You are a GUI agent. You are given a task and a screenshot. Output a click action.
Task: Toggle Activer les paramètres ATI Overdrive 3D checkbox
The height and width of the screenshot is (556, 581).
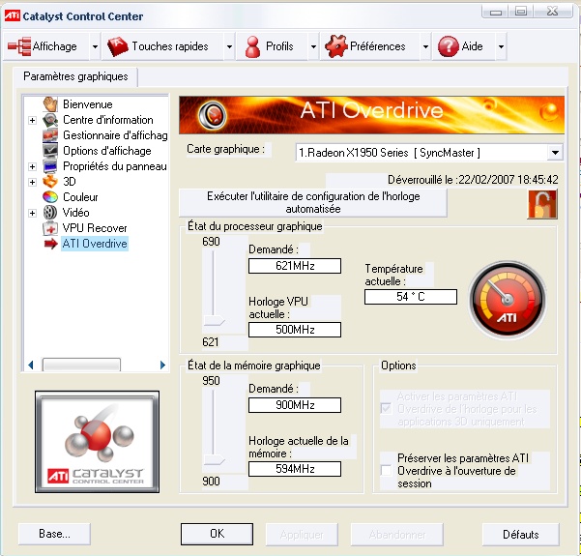click(386, 408)
